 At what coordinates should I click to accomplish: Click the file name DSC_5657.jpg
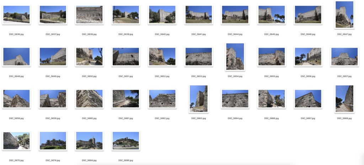[344, 76]
